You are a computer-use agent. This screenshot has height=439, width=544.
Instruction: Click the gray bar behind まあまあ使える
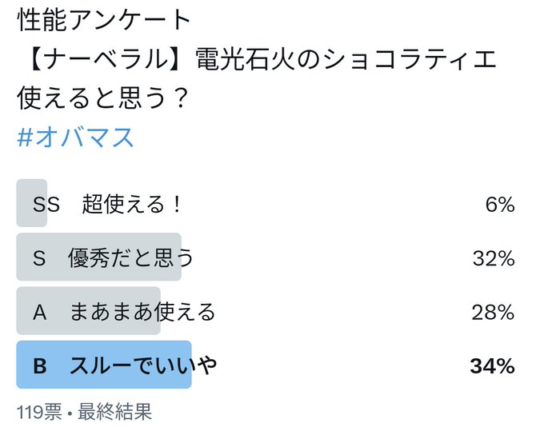[x=89, y=310]
